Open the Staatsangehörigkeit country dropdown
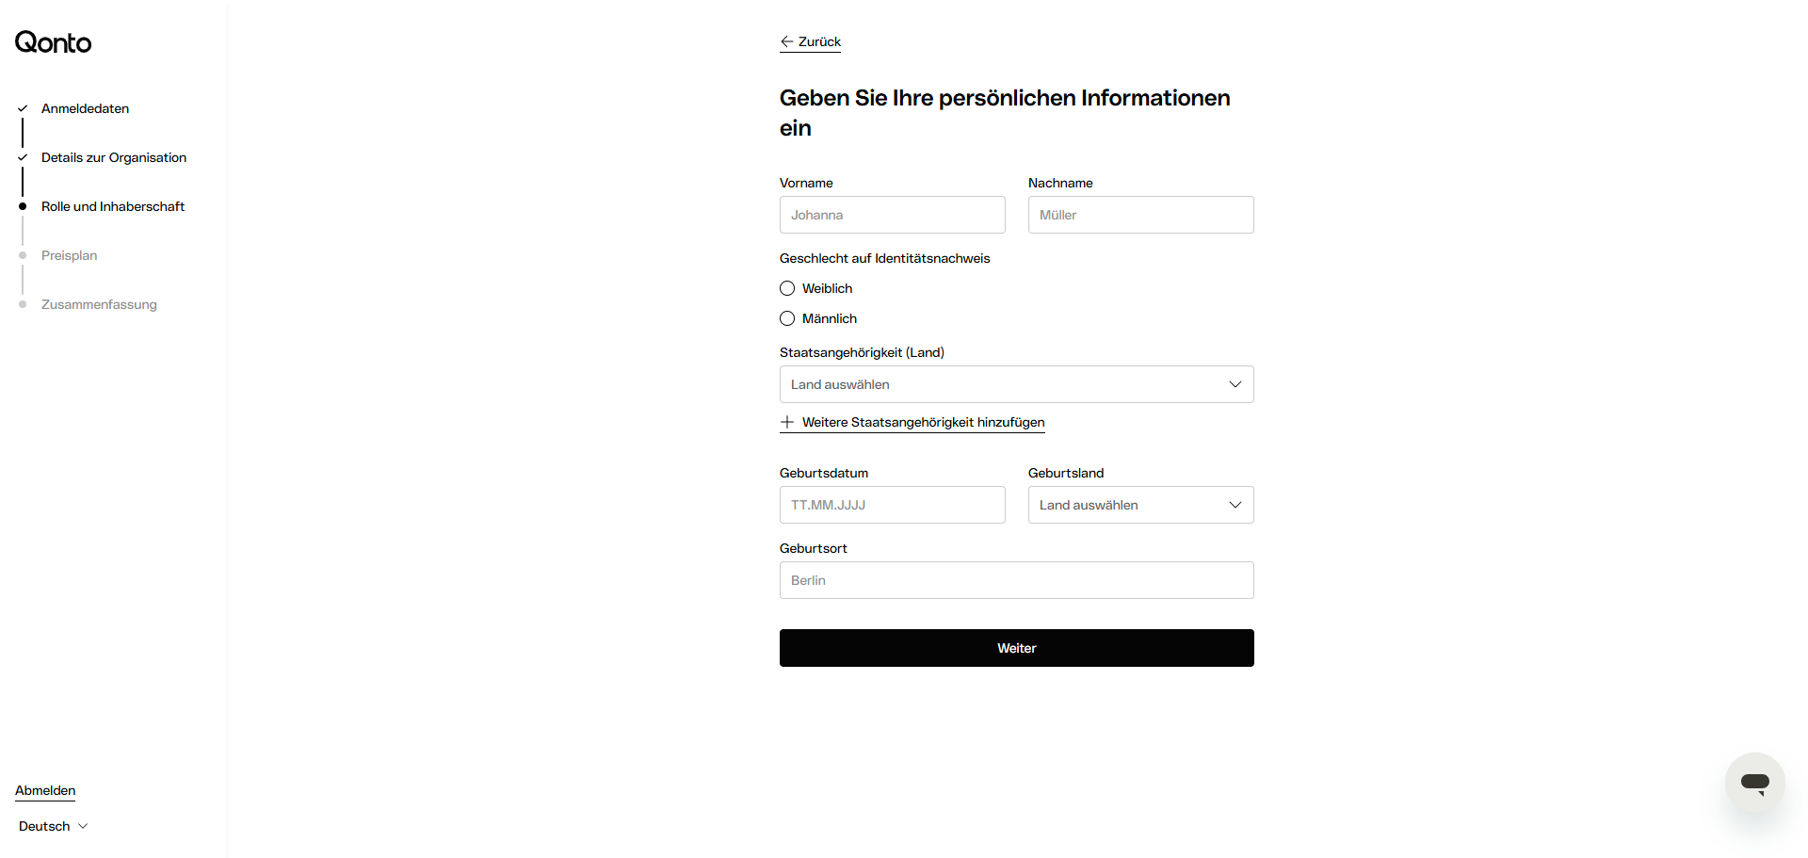The height and width of the screenshot is (858, 1808). click(1016, 384)
